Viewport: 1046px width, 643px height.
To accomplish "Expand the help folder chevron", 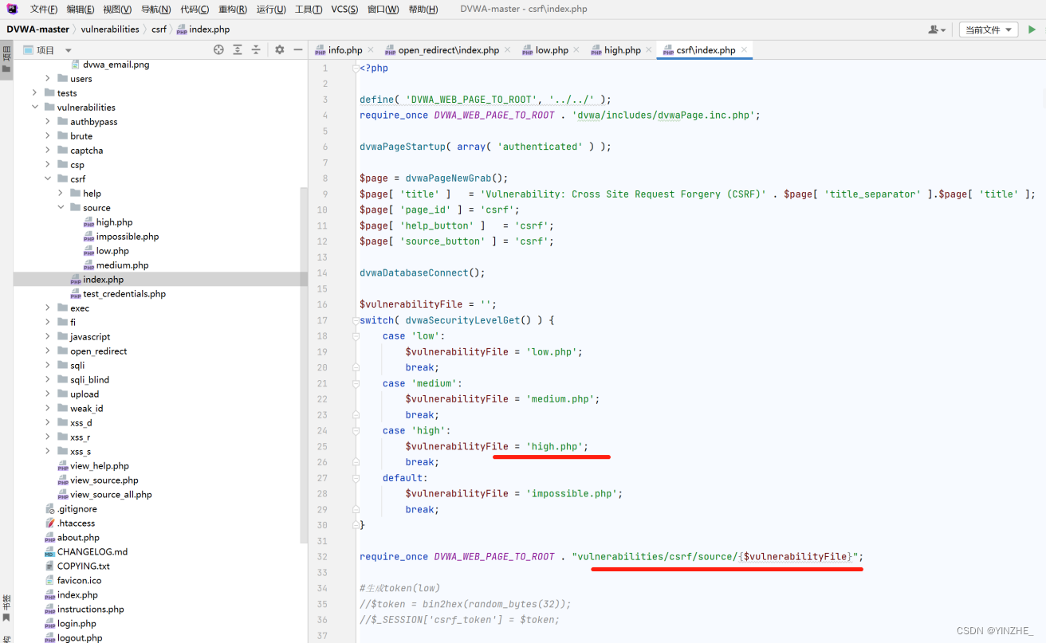I will coord(61,194).
